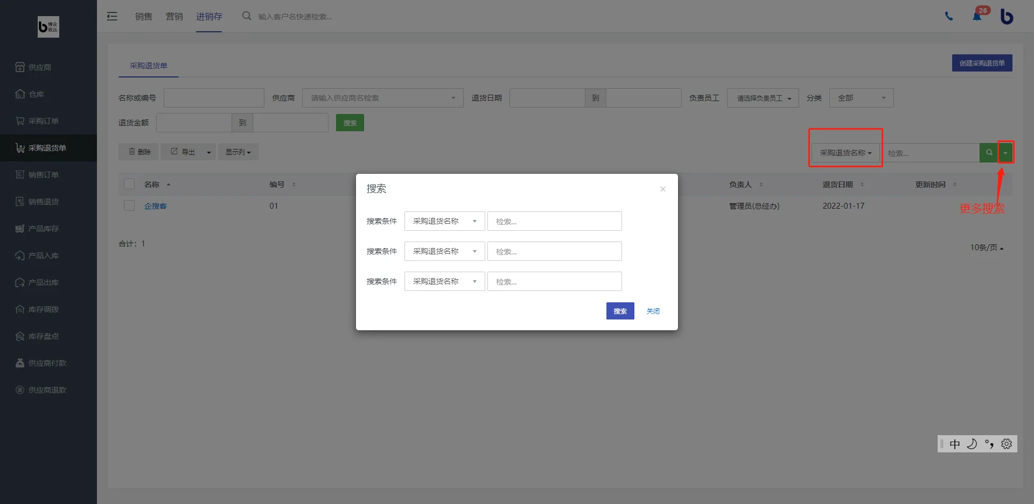Open 产品入库 in the sidebar
The width and height of the screenshot is (1034, 504).
tap(48, 255)
